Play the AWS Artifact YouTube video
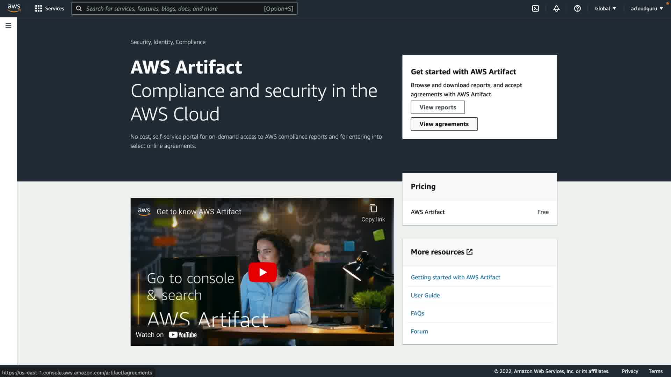Image resolution: width=671 pixels, height=377 pixels. (262, 272)
